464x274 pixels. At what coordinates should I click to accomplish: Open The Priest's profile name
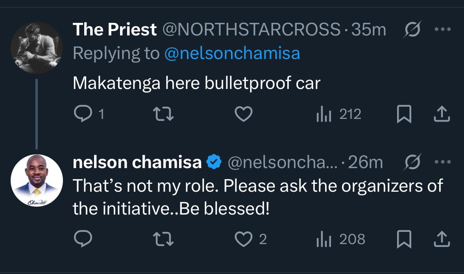point(115,30)
